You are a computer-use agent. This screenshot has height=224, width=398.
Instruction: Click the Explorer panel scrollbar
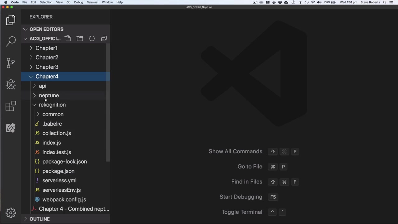(108, 103)
